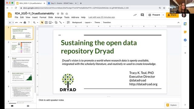
Task: Select slide 4 Data publications thumbnail
Action: click(22, 77)
